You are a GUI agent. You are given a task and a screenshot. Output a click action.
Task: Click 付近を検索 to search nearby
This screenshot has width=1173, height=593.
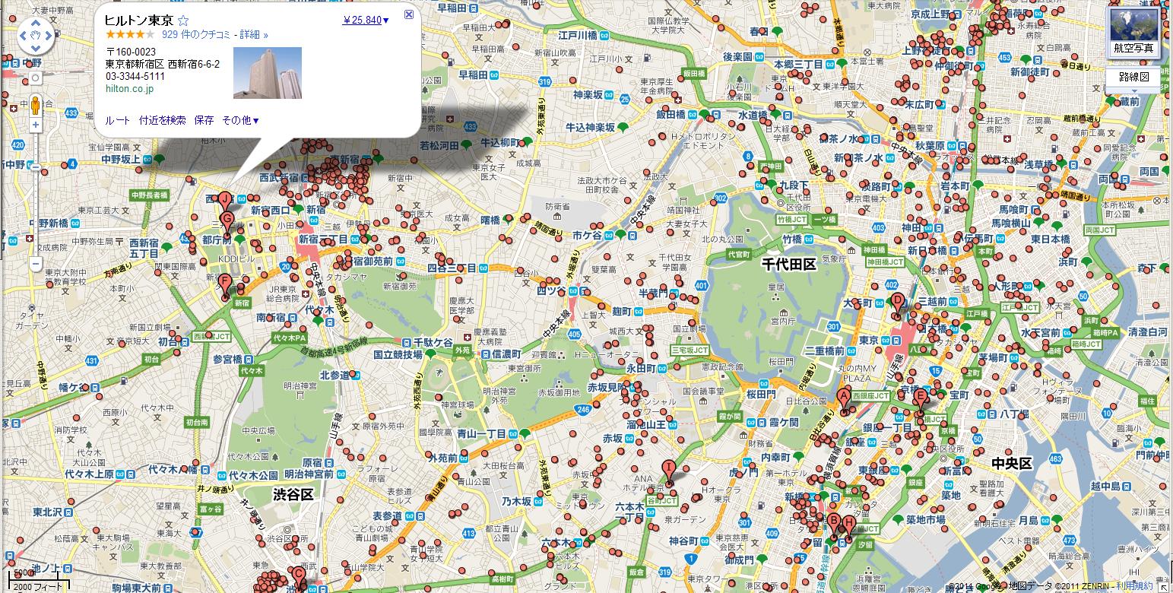pyautogui.click(x=163, y=120)
